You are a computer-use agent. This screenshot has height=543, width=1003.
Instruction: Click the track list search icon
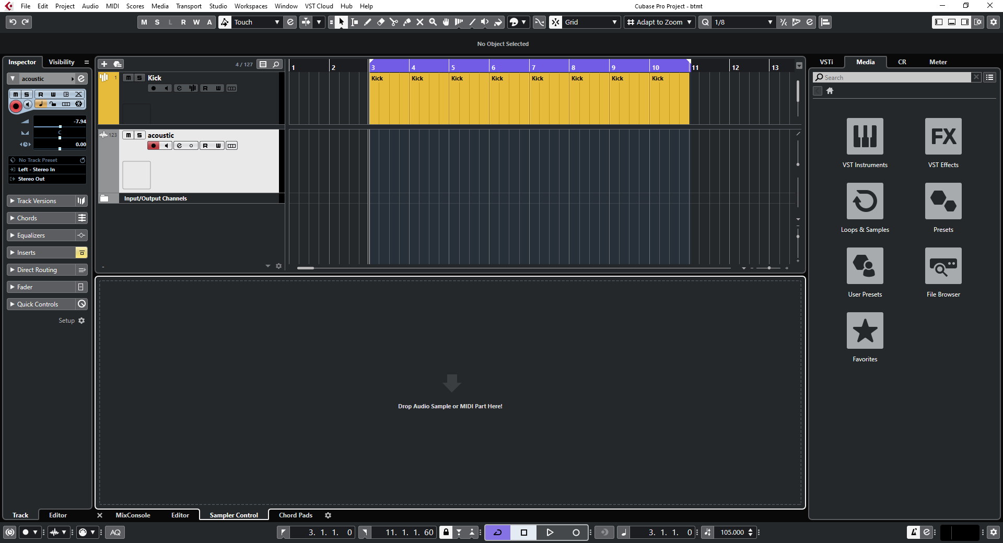(276, 64)
